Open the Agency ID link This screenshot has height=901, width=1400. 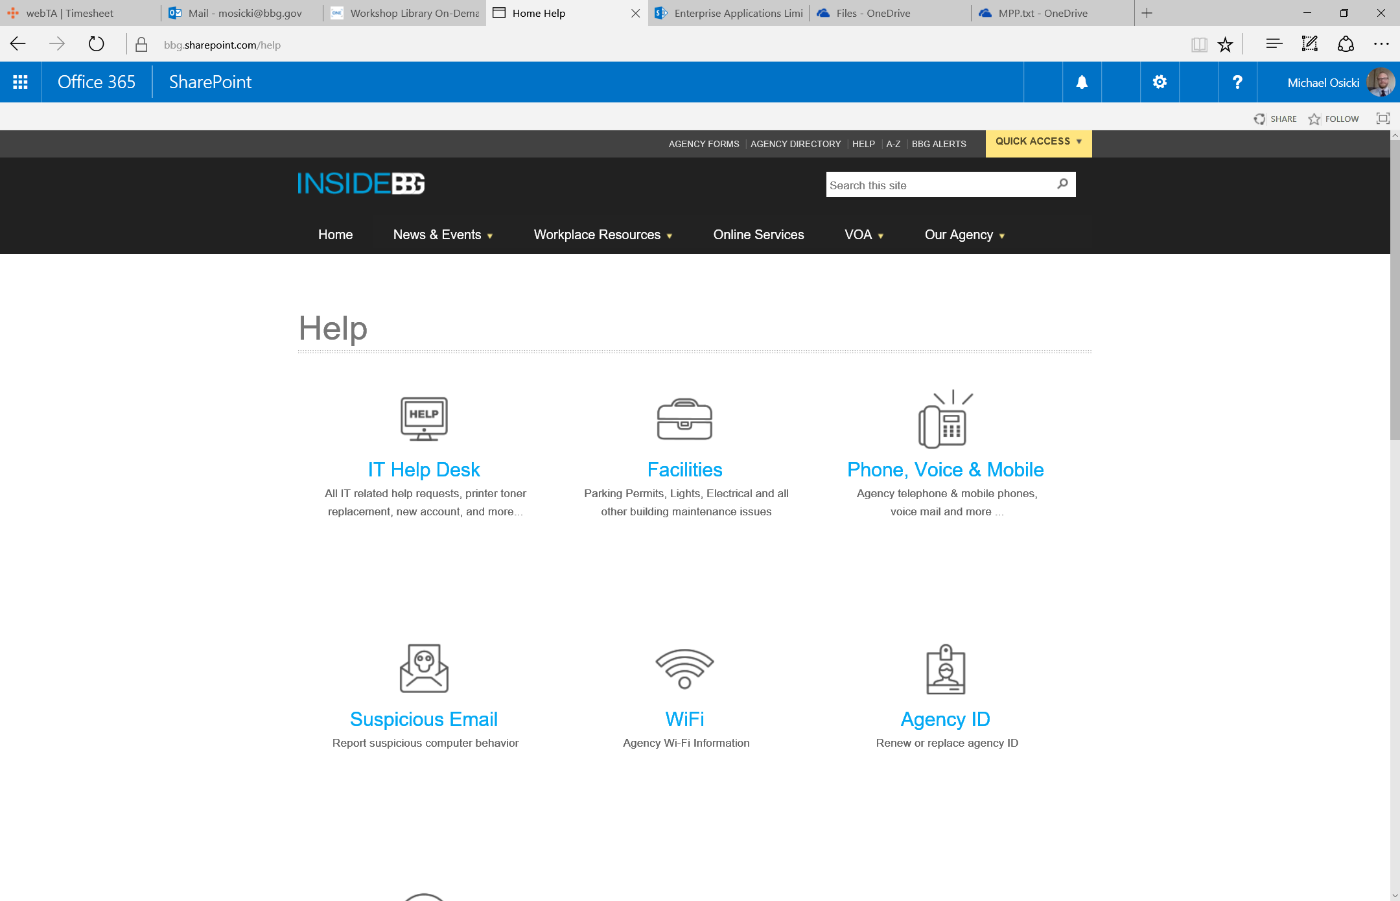pyautogui.click(x=946, y=719)
